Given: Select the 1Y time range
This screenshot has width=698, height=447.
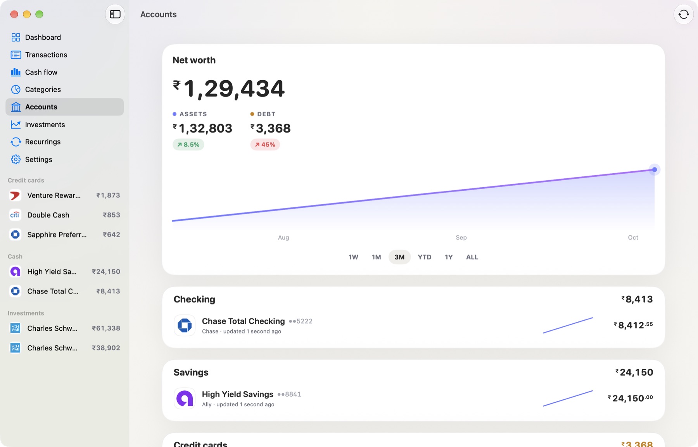Looking at the screenshot, I should [x=449, y=257].
